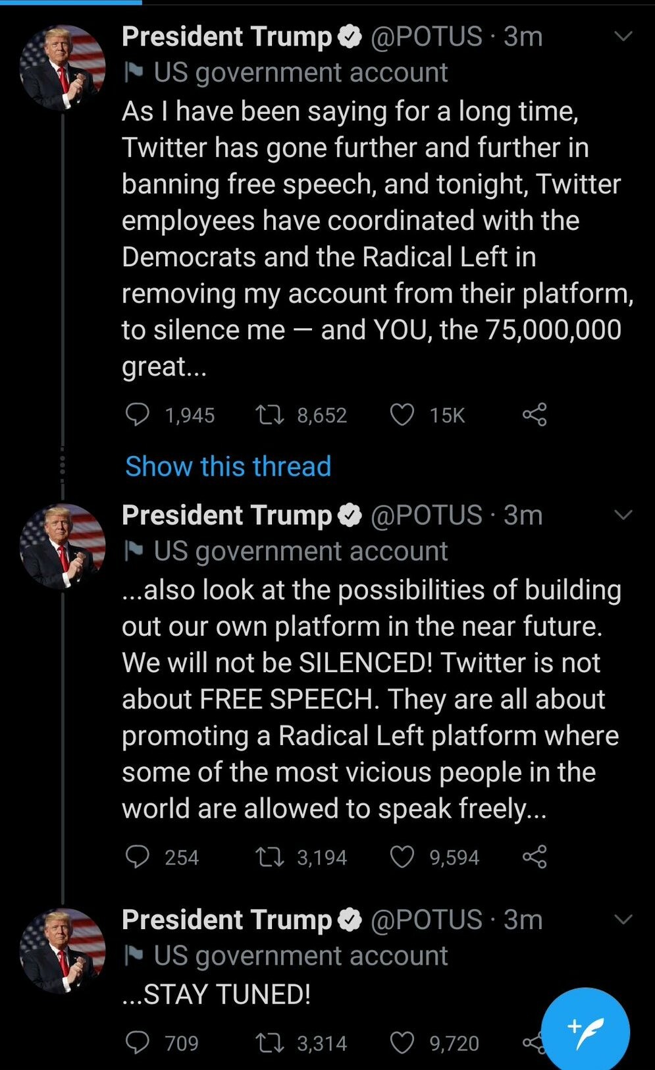This screenshot has width=655, height=1070.
Task: Click 'Show this thread' link
Action: 228,466
